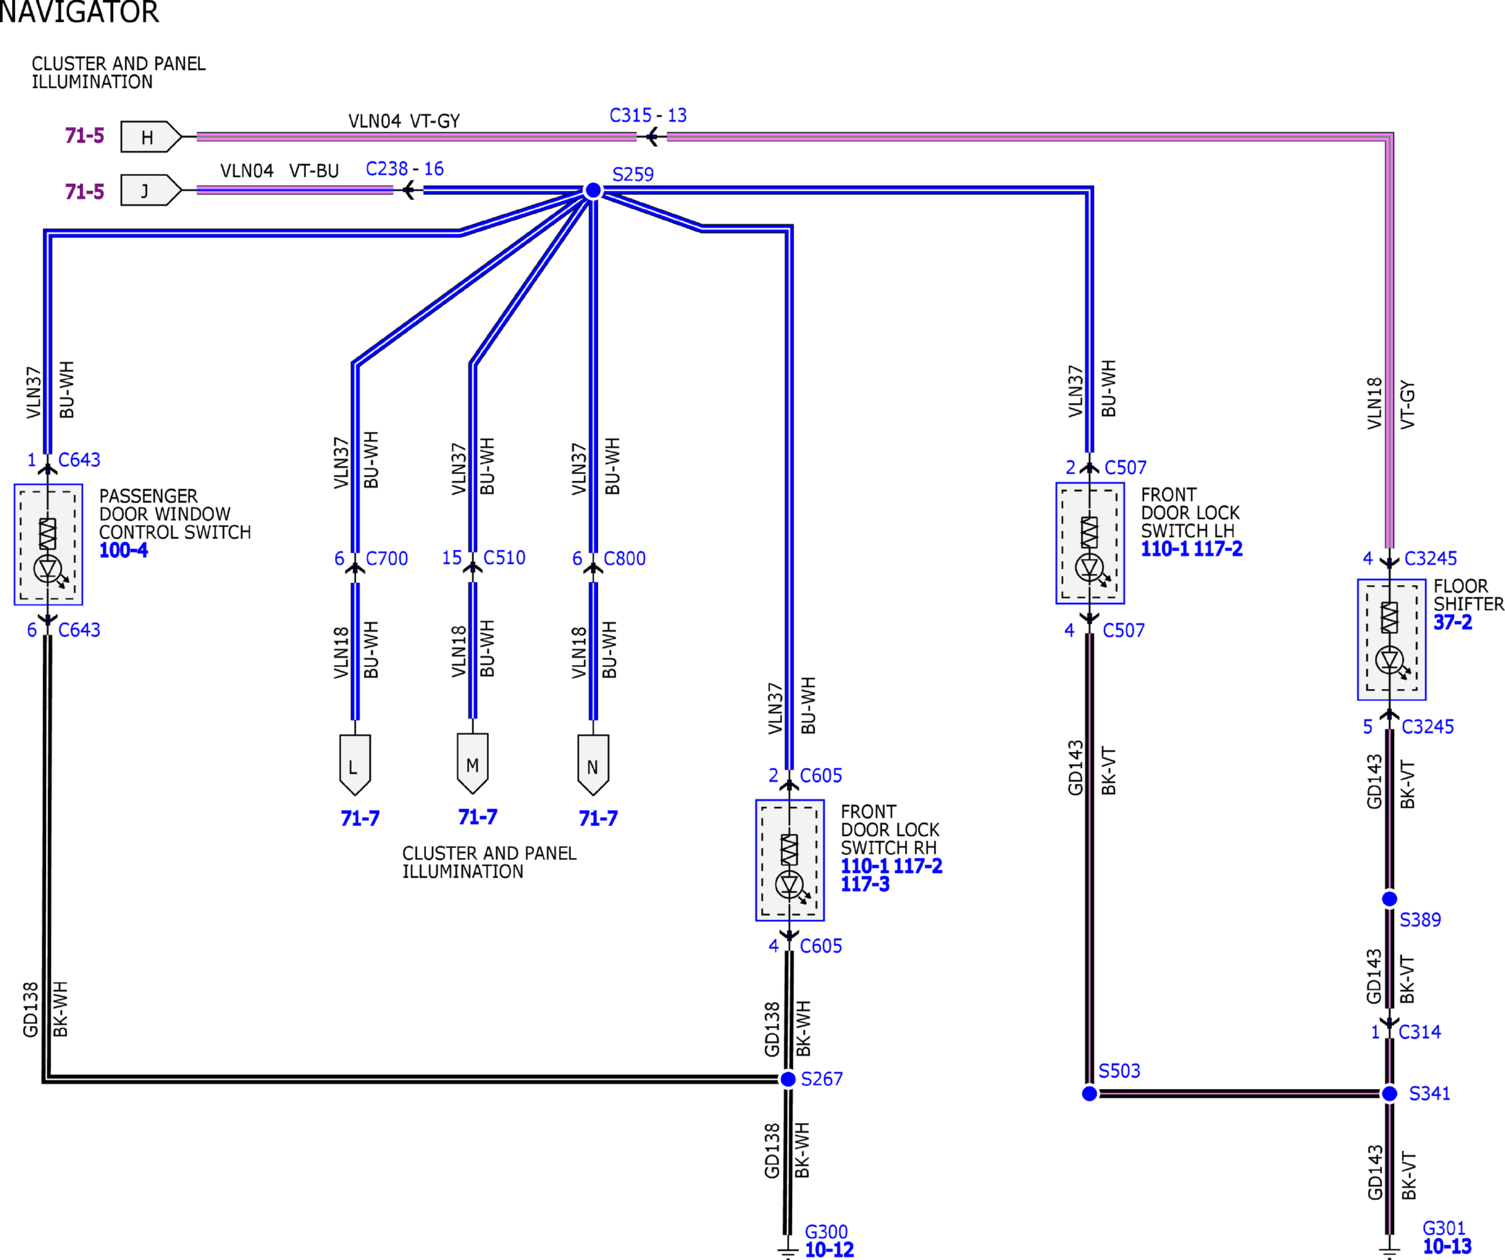The image size is (1505, 1260).
Task: Click the 'S259' splice label
Action: [x=633, y=175]
